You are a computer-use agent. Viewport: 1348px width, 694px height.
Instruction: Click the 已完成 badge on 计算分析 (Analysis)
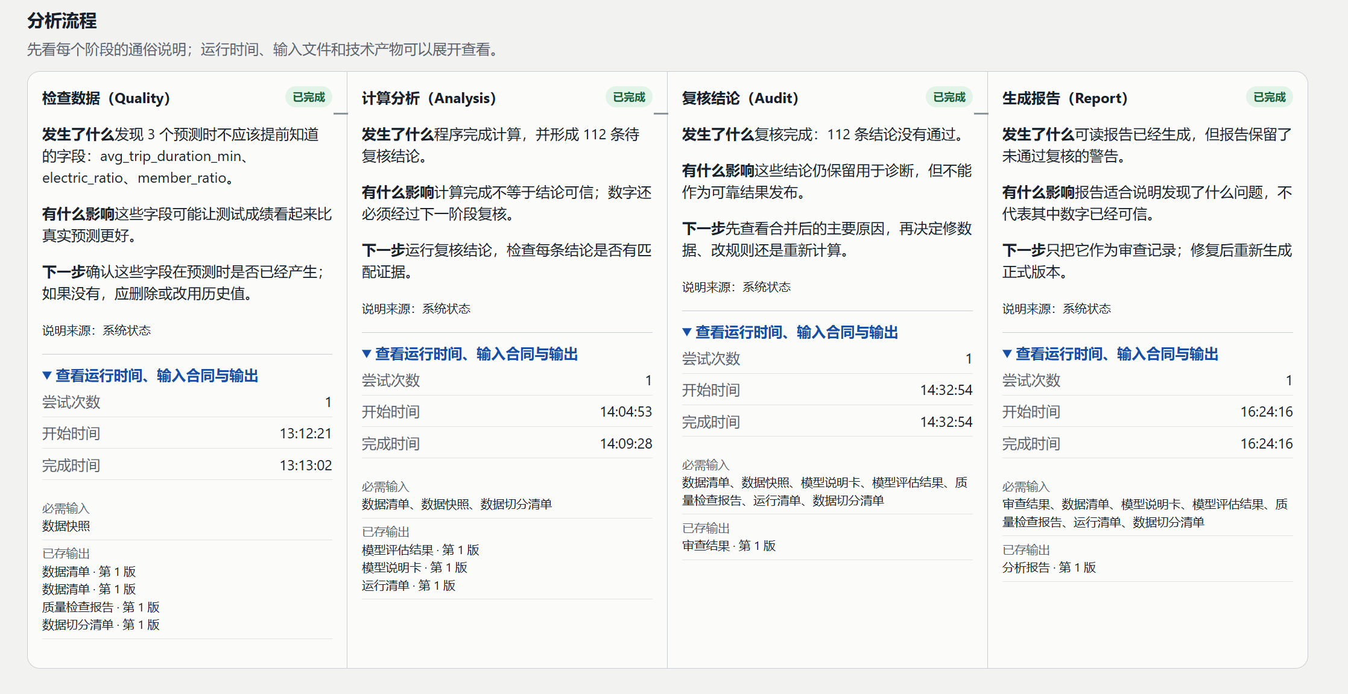[x=629, y=97]
